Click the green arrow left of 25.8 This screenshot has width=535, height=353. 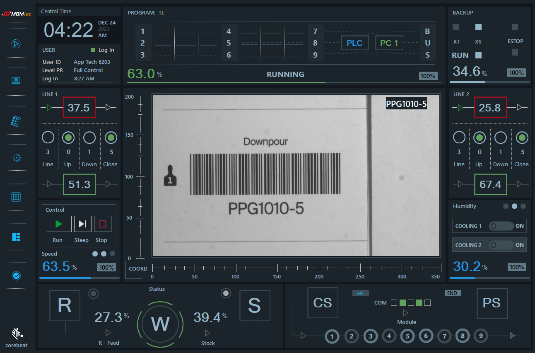click(x=461, y=108)
